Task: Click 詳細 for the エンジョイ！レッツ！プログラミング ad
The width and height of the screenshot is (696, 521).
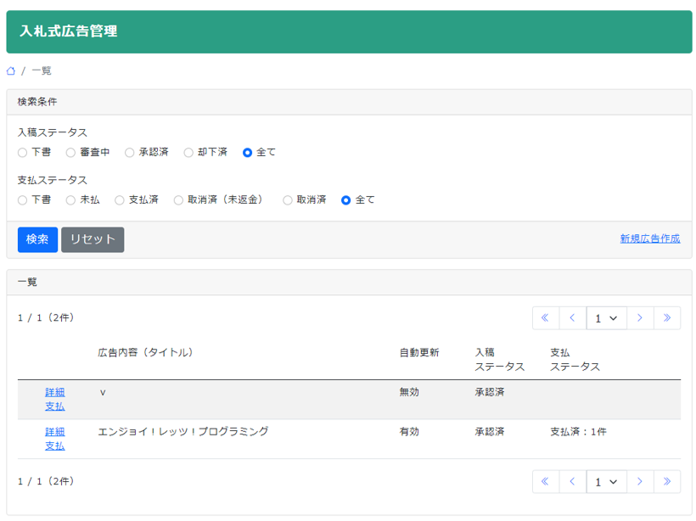Action: pos(54,432)
